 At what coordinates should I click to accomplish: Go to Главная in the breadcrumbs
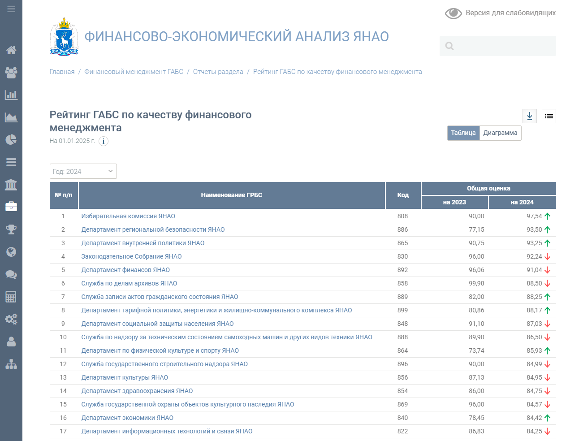click(x=62, y=72)
